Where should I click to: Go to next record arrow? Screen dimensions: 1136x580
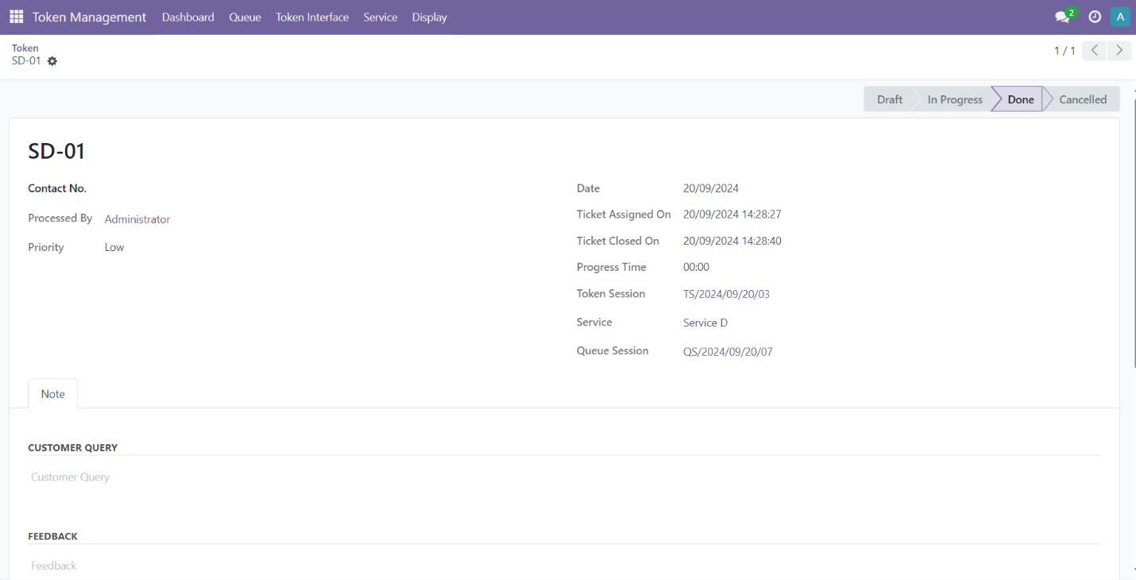pos(1119,51)
